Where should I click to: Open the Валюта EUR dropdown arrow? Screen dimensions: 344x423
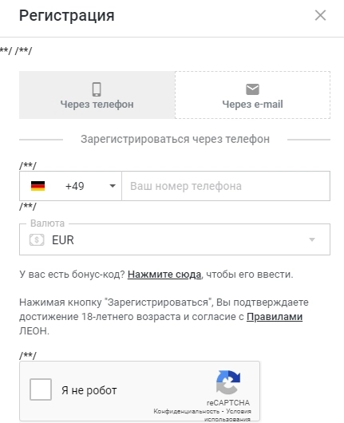(312, 239)
